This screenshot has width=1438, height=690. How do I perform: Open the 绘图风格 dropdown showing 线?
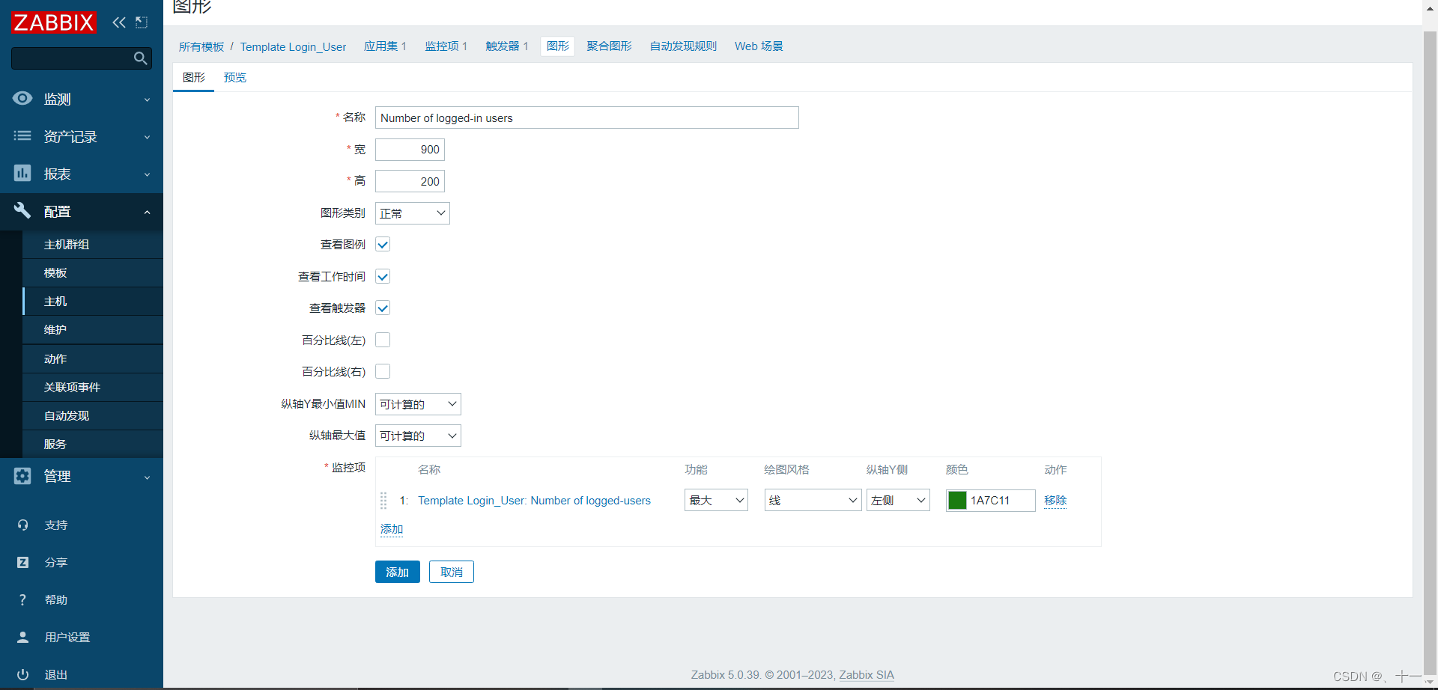tap(813, 500)
